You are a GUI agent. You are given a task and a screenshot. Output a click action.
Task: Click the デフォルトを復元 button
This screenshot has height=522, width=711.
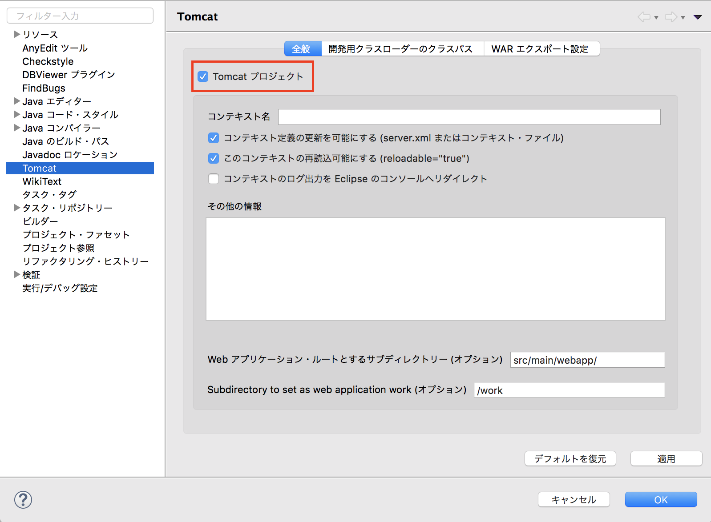[570, 458]
